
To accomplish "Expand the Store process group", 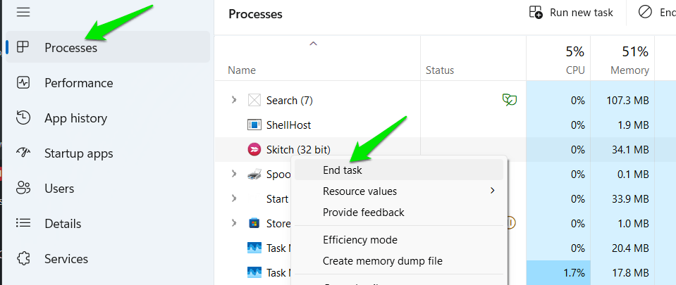I will click(x=234, y=223).
